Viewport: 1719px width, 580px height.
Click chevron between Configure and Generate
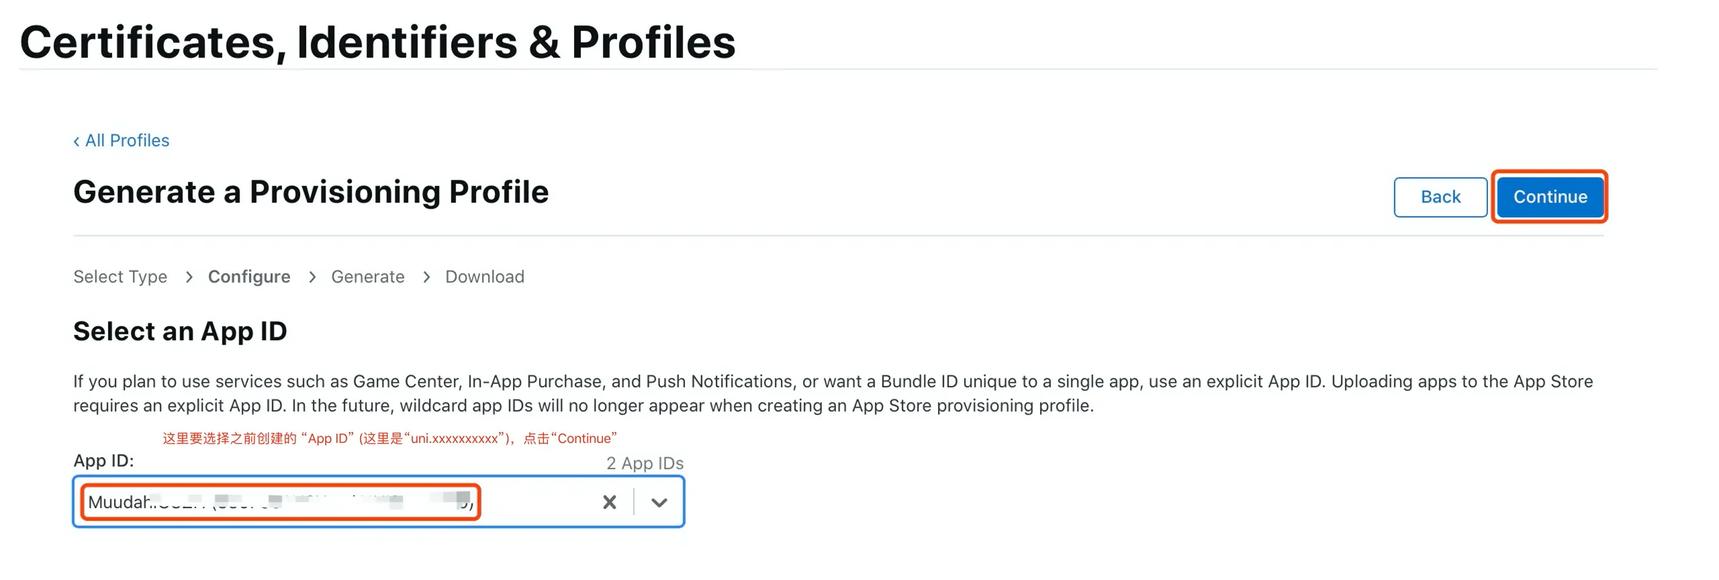click(312, 277)
